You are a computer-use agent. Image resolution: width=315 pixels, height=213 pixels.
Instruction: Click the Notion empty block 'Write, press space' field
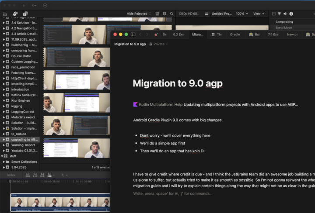(173, 193)
